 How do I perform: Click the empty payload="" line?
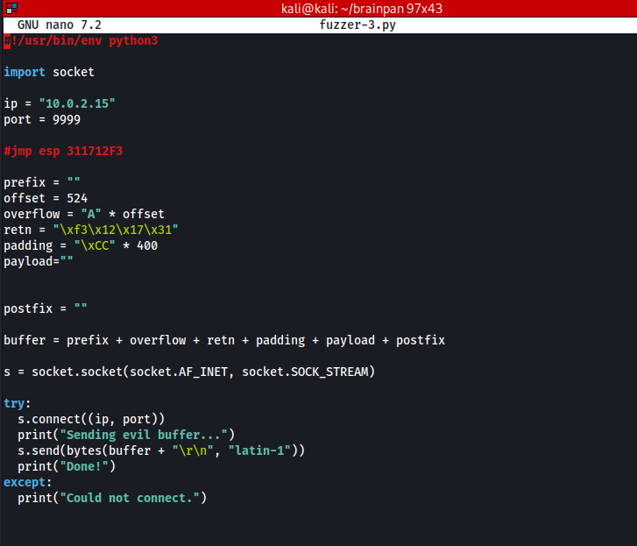pyautogui.click(x=39, y=261)
